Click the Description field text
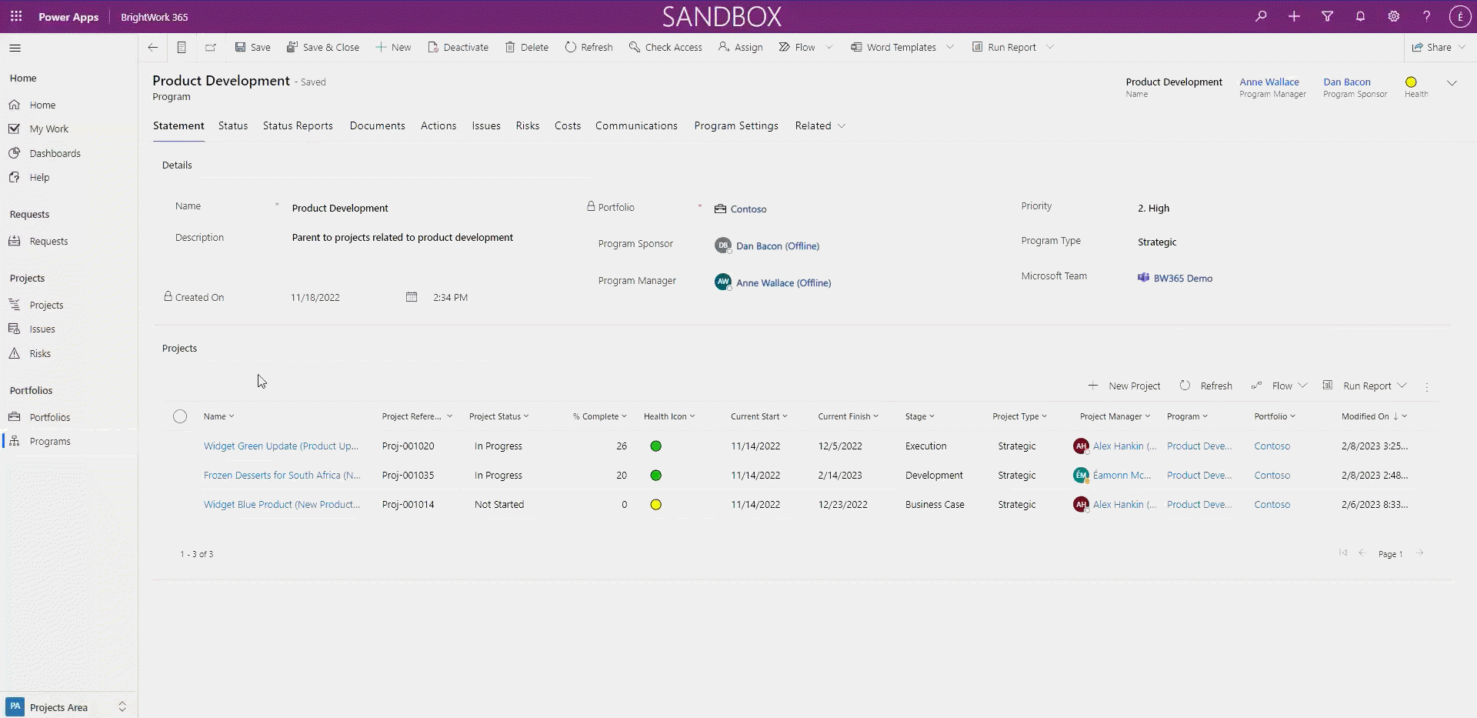 [x=402, y=237]
